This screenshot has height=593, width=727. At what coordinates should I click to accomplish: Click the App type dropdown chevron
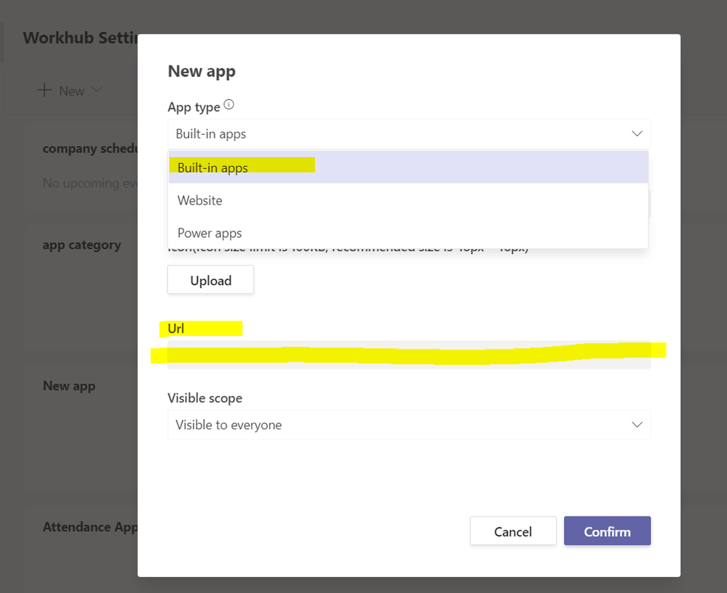tap(637, 134)
